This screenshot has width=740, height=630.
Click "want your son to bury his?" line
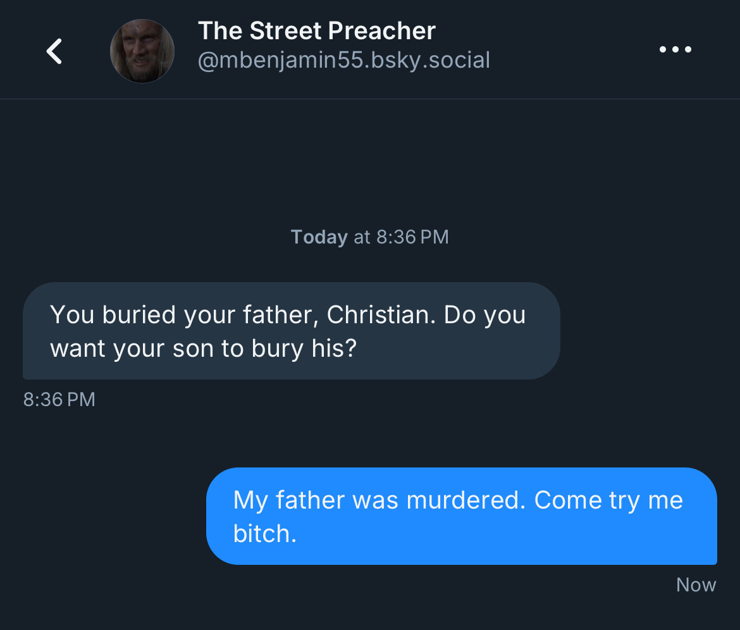tap(204, 349)
